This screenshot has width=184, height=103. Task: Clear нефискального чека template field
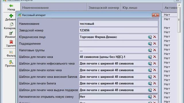[155, 64]
